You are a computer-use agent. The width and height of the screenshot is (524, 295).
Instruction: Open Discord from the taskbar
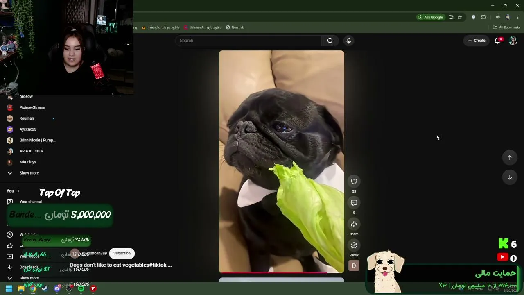coord(57,289)
